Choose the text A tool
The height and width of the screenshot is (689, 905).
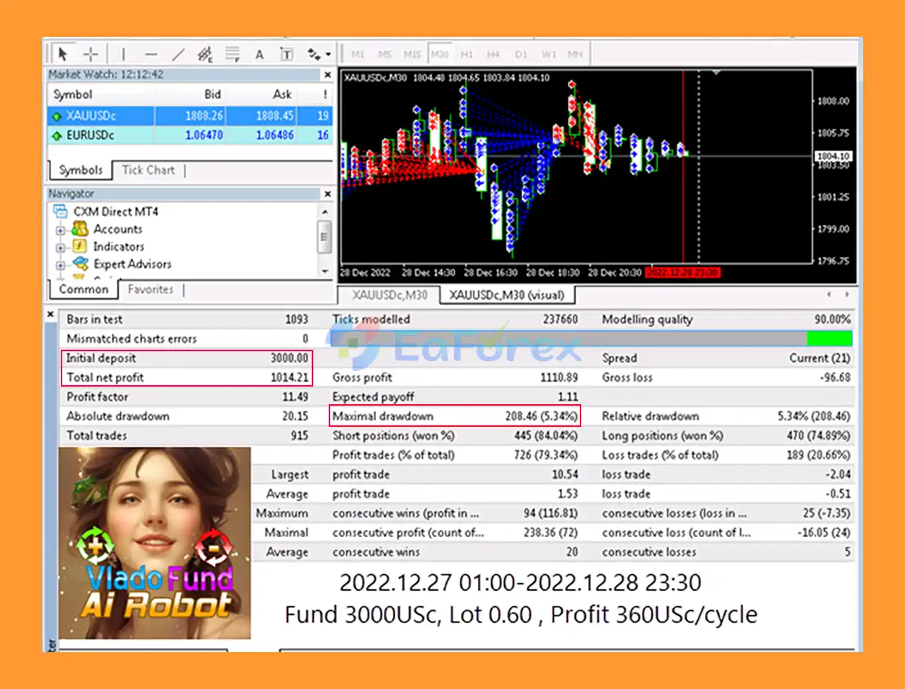[259, 54]
